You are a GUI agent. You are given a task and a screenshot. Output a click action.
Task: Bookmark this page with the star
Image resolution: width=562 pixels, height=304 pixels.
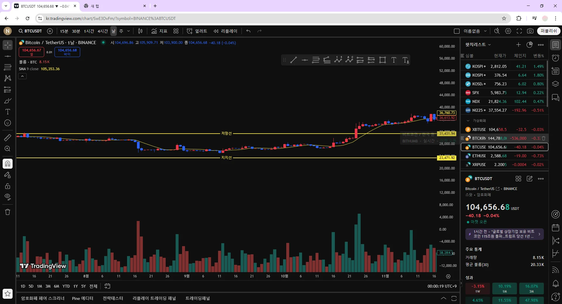click(x=504, y=18)
